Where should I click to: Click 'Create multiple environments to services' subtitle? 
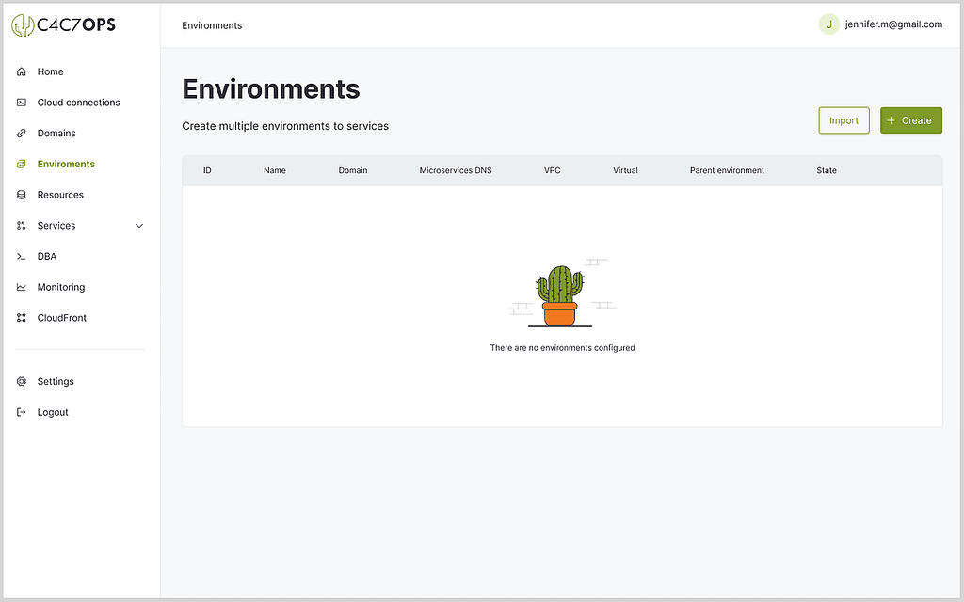(285, 126)
